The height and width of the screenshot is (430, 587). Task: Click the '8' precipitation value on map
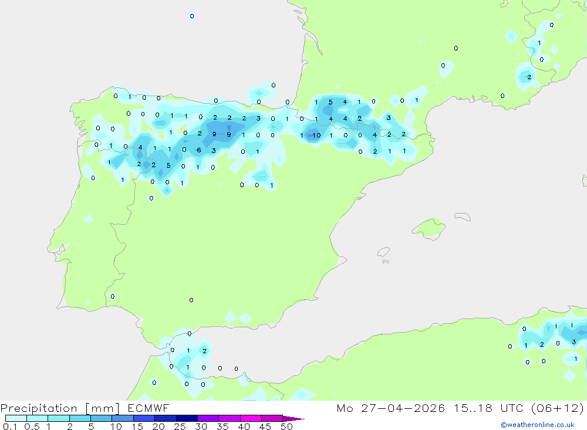click(x=214, y=134)
